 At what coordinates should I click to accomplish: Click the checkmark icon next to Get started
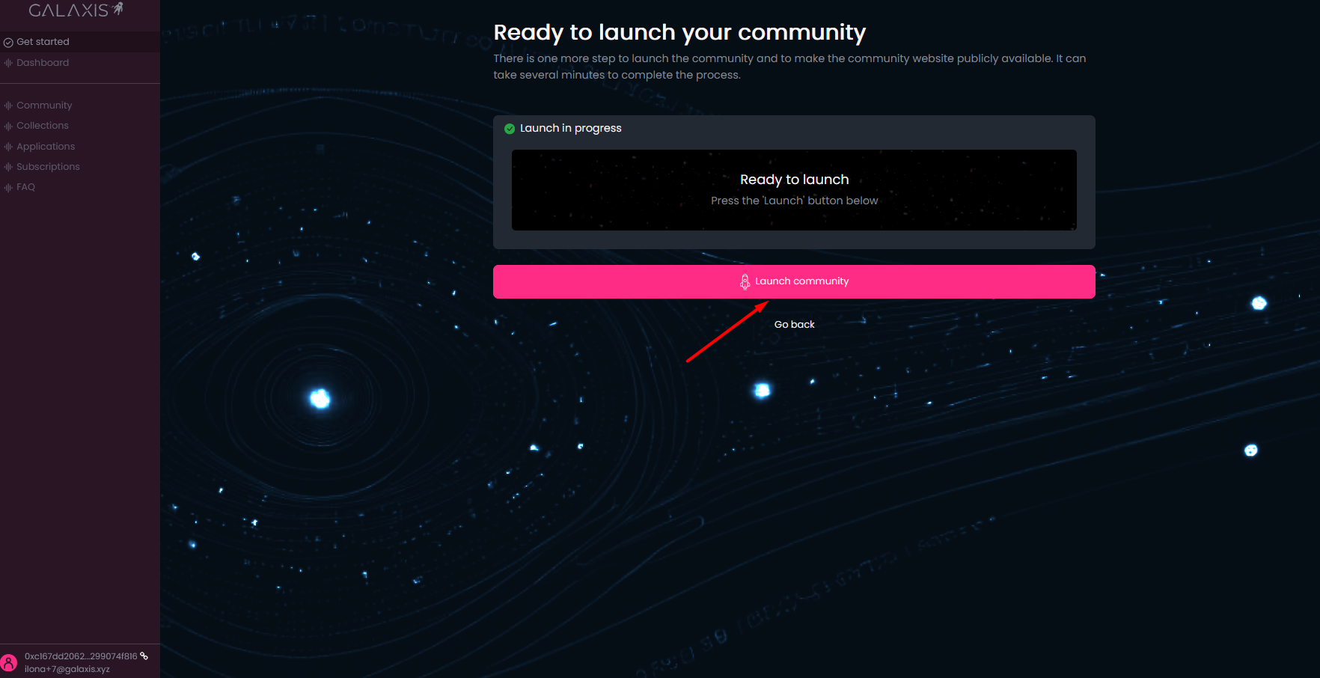(x=8, y=43)
